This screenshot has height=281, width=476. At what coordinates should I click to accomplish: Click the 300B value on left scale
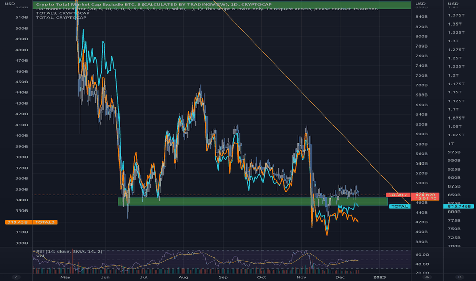(x=21, y=243)
